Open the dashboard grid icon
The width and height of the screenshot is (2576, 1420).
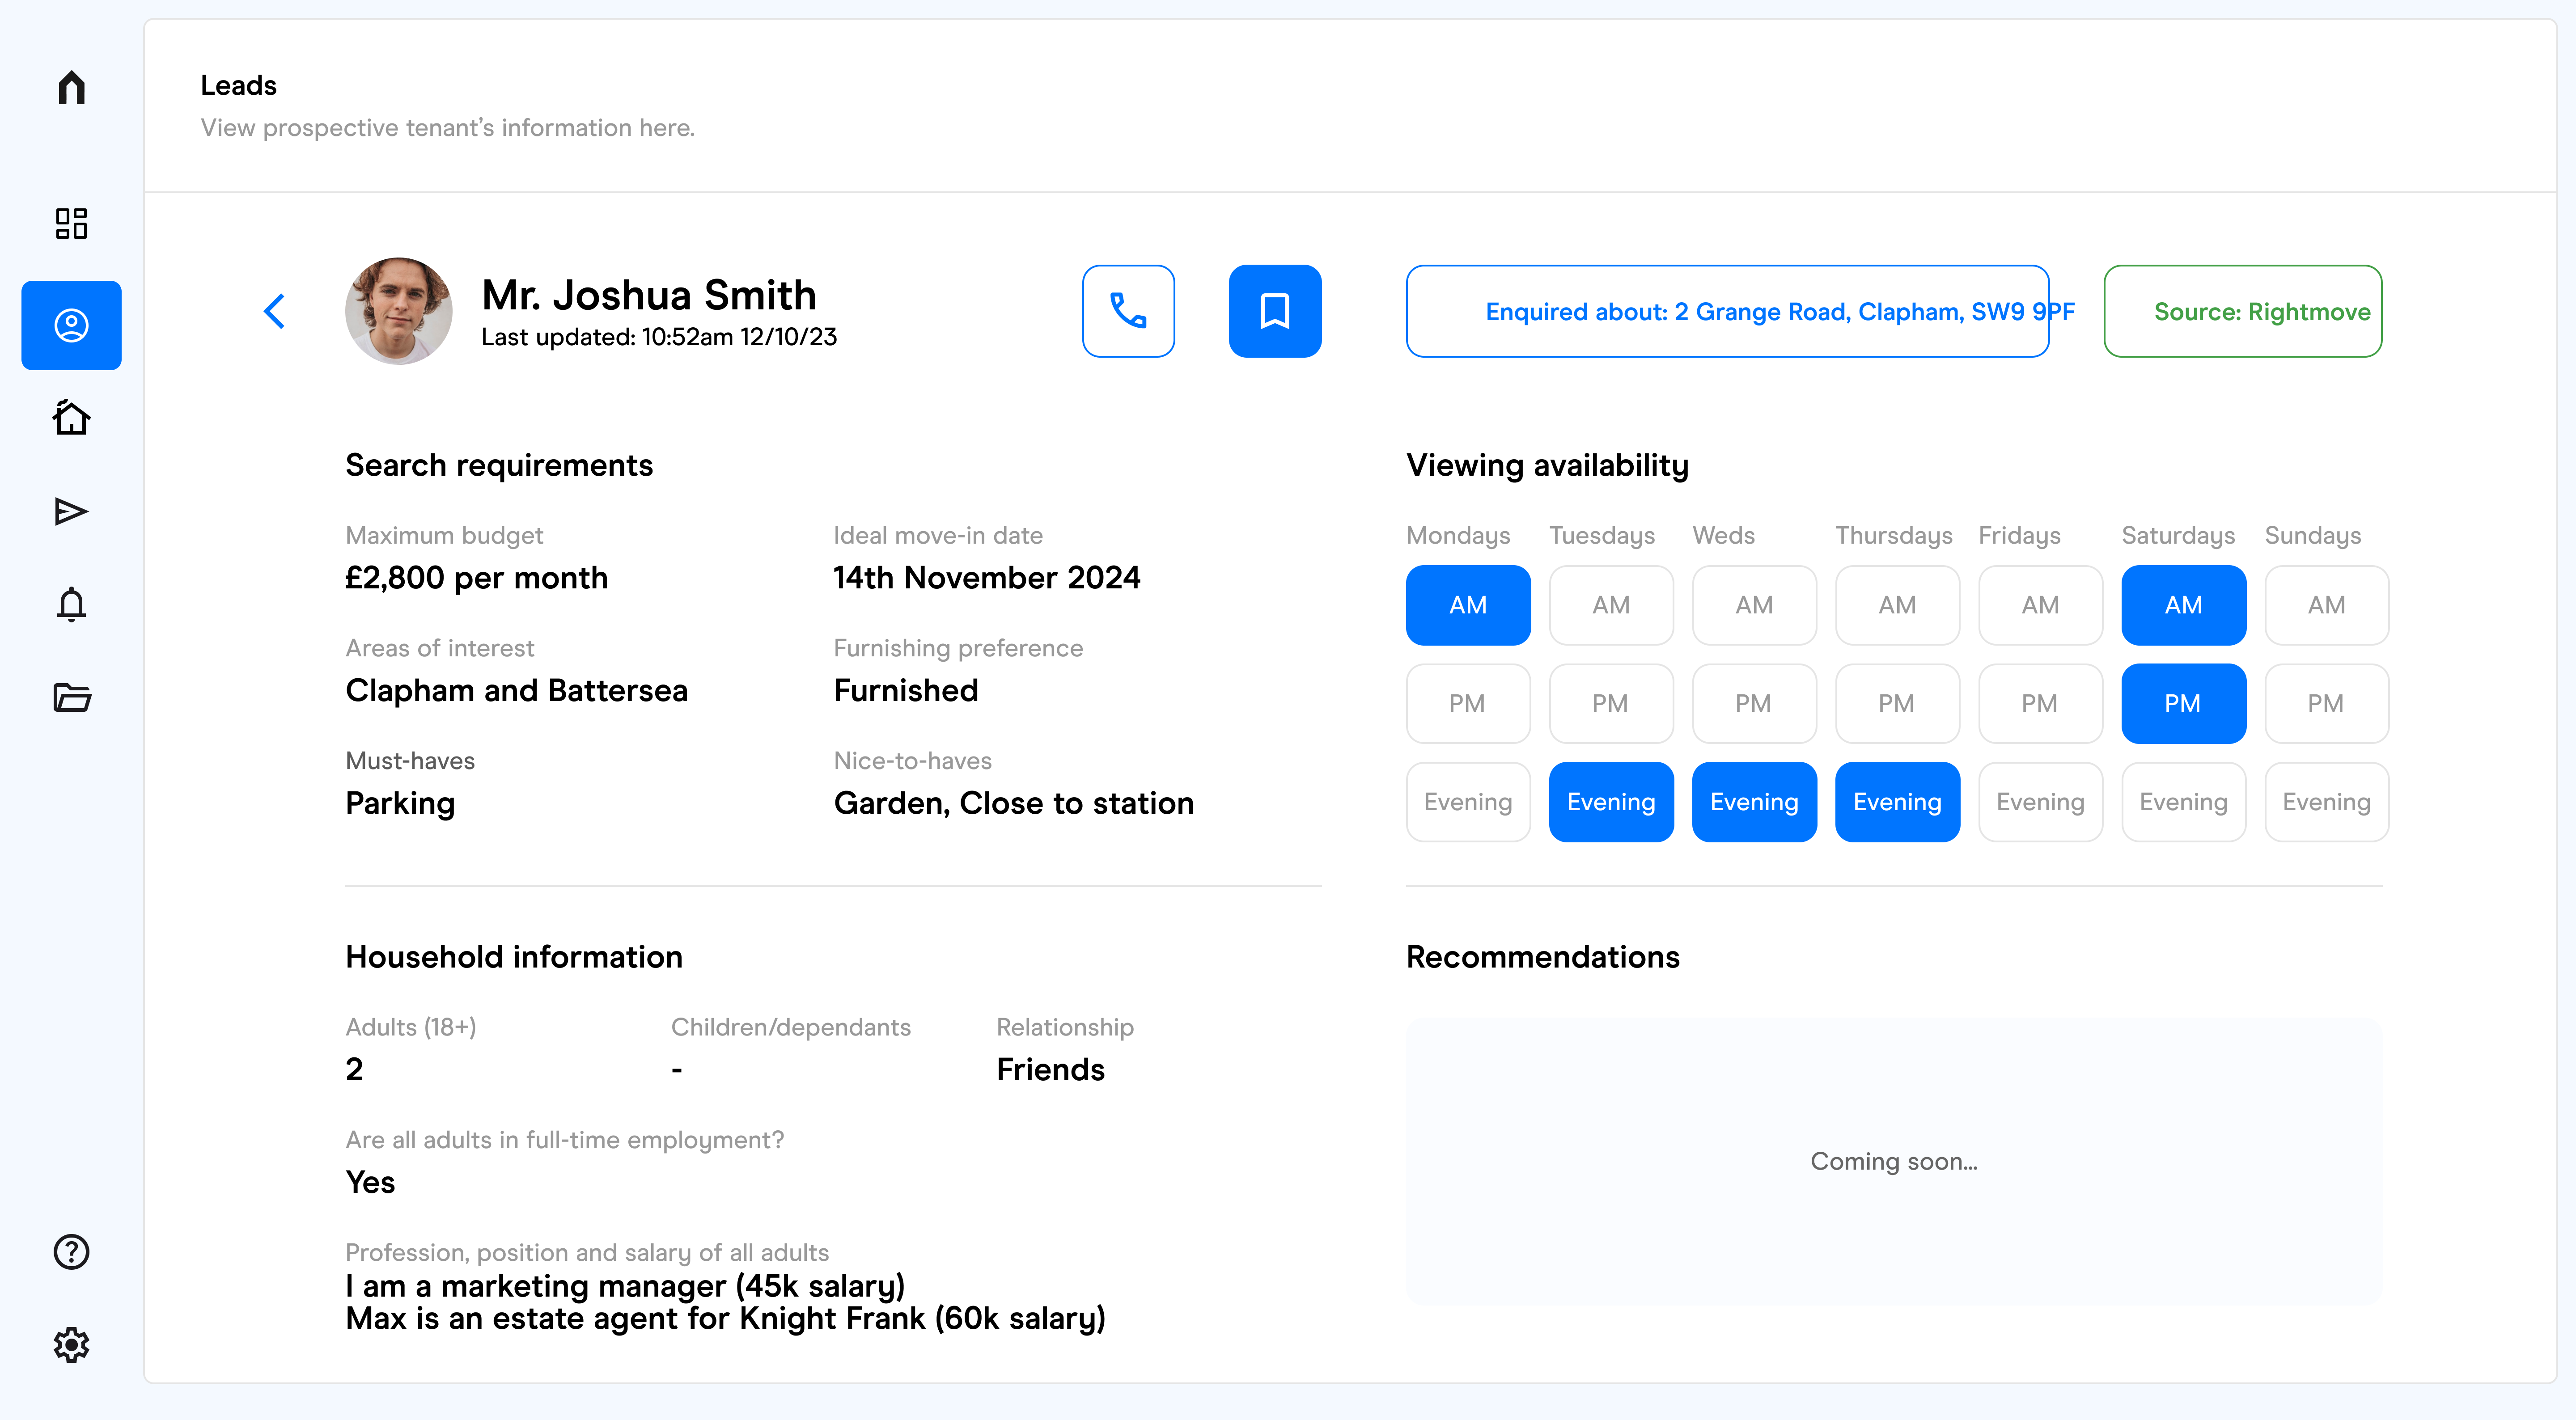click(71, 223)
